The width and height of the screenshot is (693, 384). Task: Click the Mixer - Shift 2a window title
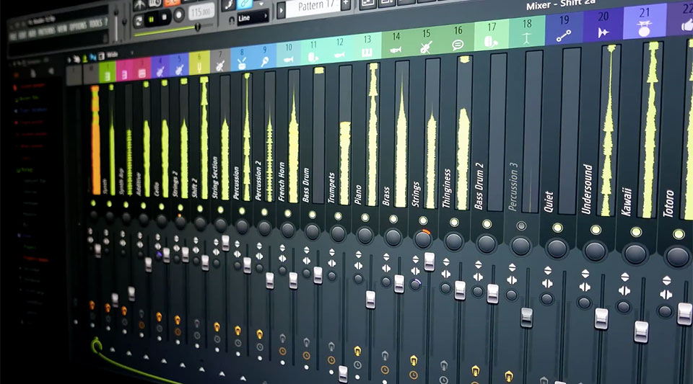(x=560, y=5)
